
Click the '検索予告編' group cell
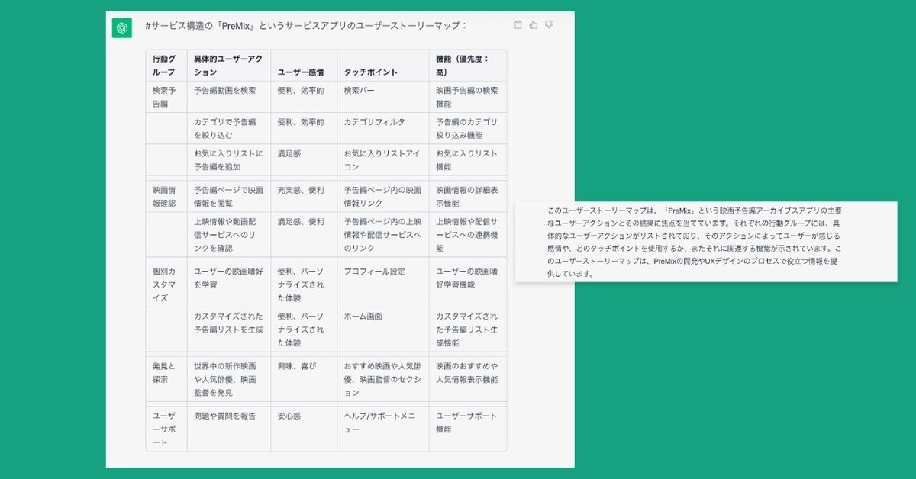click(166, 97)
